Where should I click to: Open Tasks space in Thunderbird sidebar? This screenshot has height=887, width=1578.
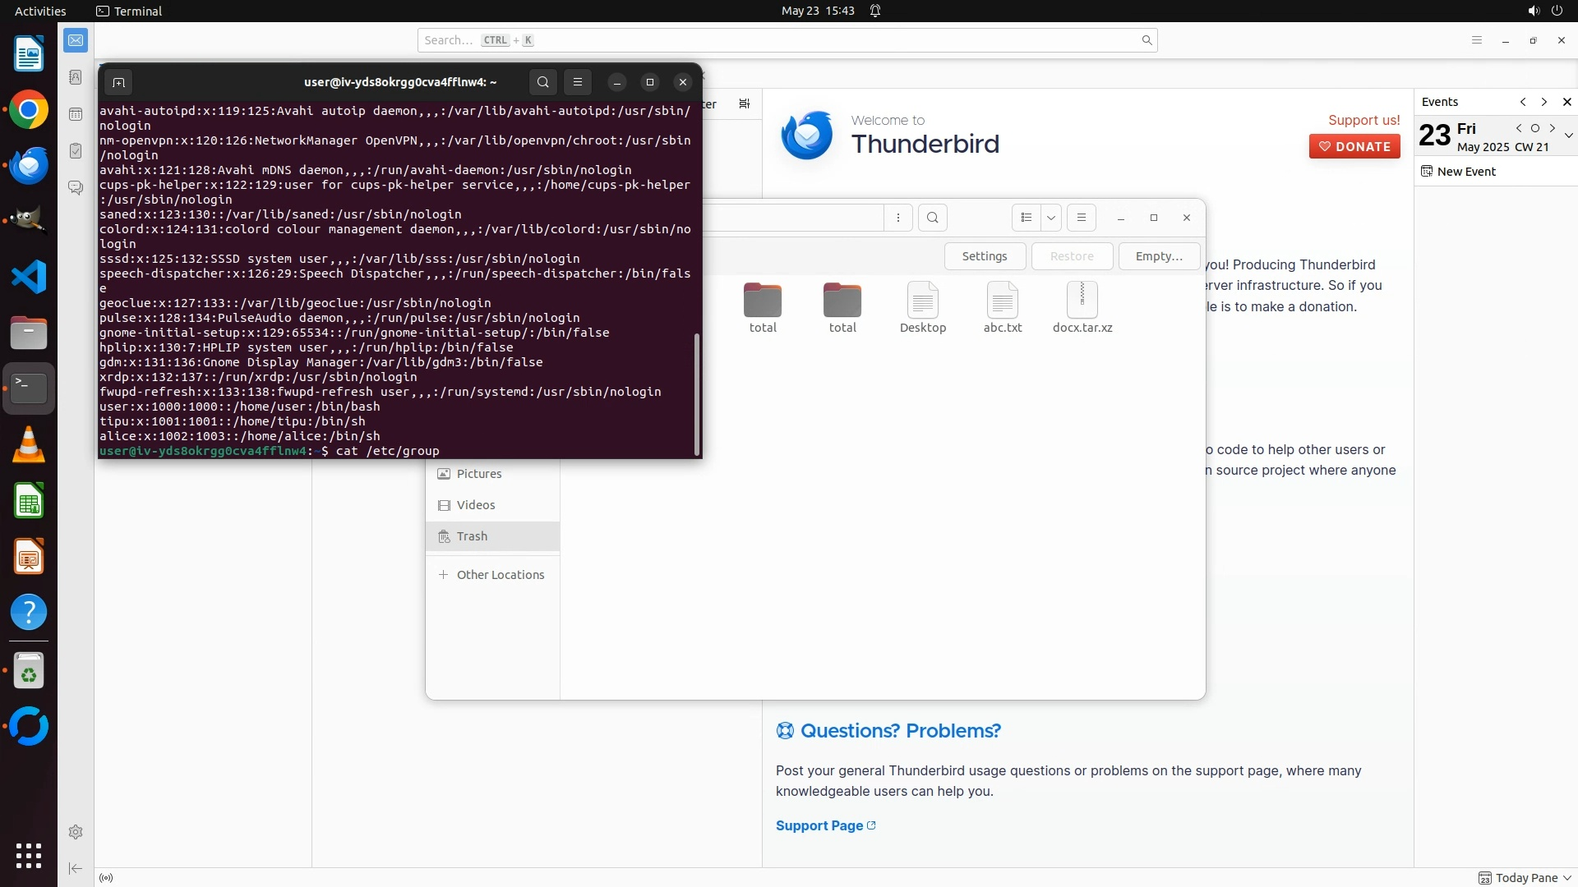pyautogui.click(x=76, y=151)
